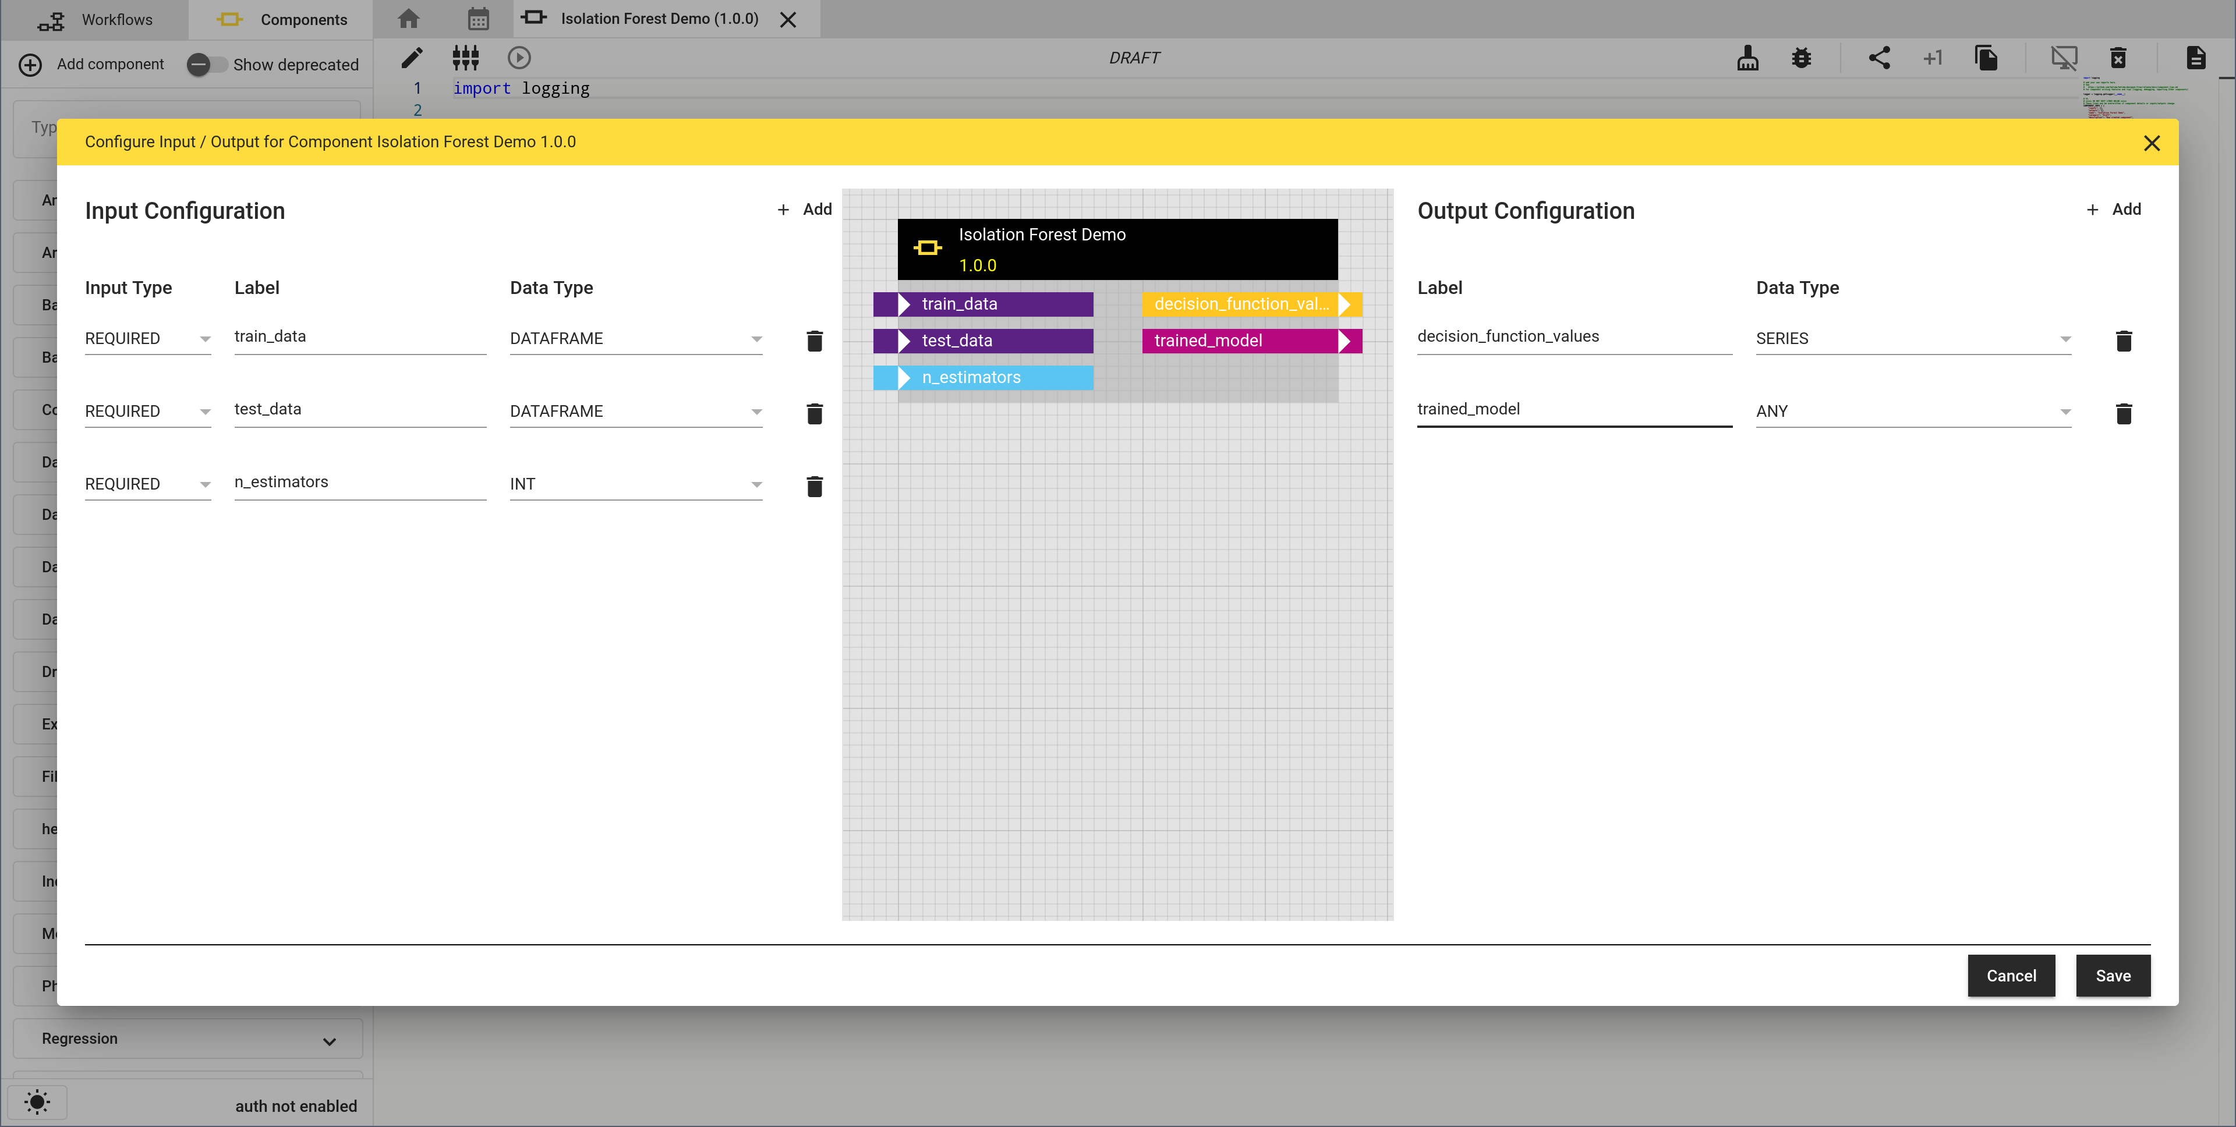This screenshot has width=2236, height=1127.
Task: Toggle the Show deprecated switch
Action: (x=207, y=64)
